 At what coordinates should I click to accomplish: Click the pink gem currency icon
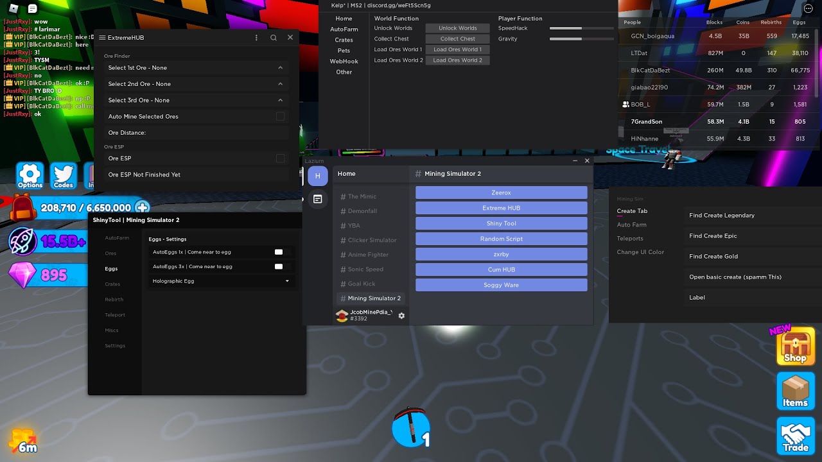click(22, 275)
